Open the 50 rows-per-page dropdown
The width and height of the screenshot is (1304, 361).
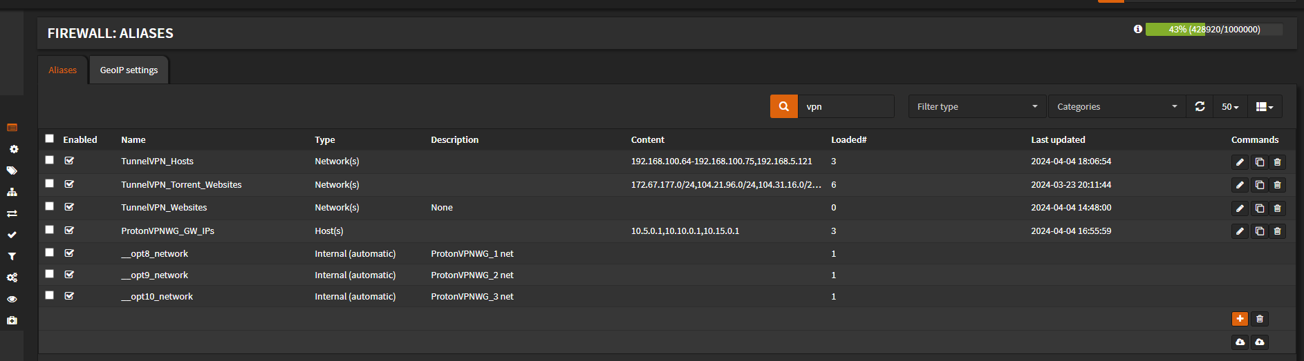point(1230,106)
